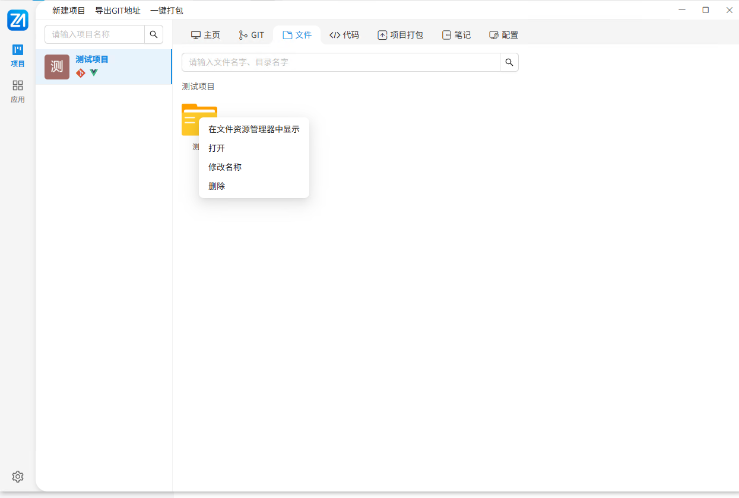Image resolution: width=739 pixels, height=498 pixels.
Task: Click 删除 in the context menu
Action: pyautogui.click(x=216, y=186)
